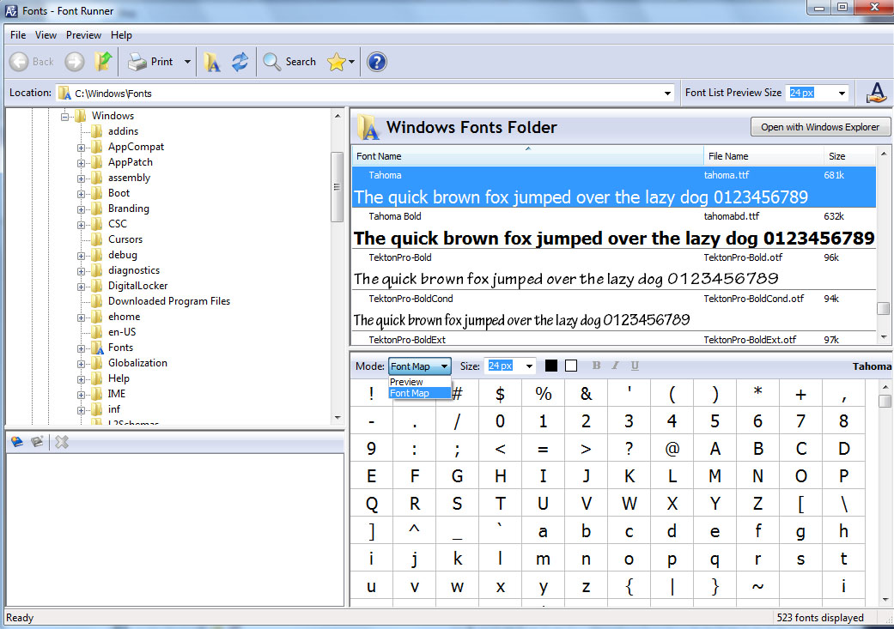Image resolution: width=894 pixels, height=629 pixels.
Task: Open the Favorites star dropdown arrow
Action: click(352, 62)
